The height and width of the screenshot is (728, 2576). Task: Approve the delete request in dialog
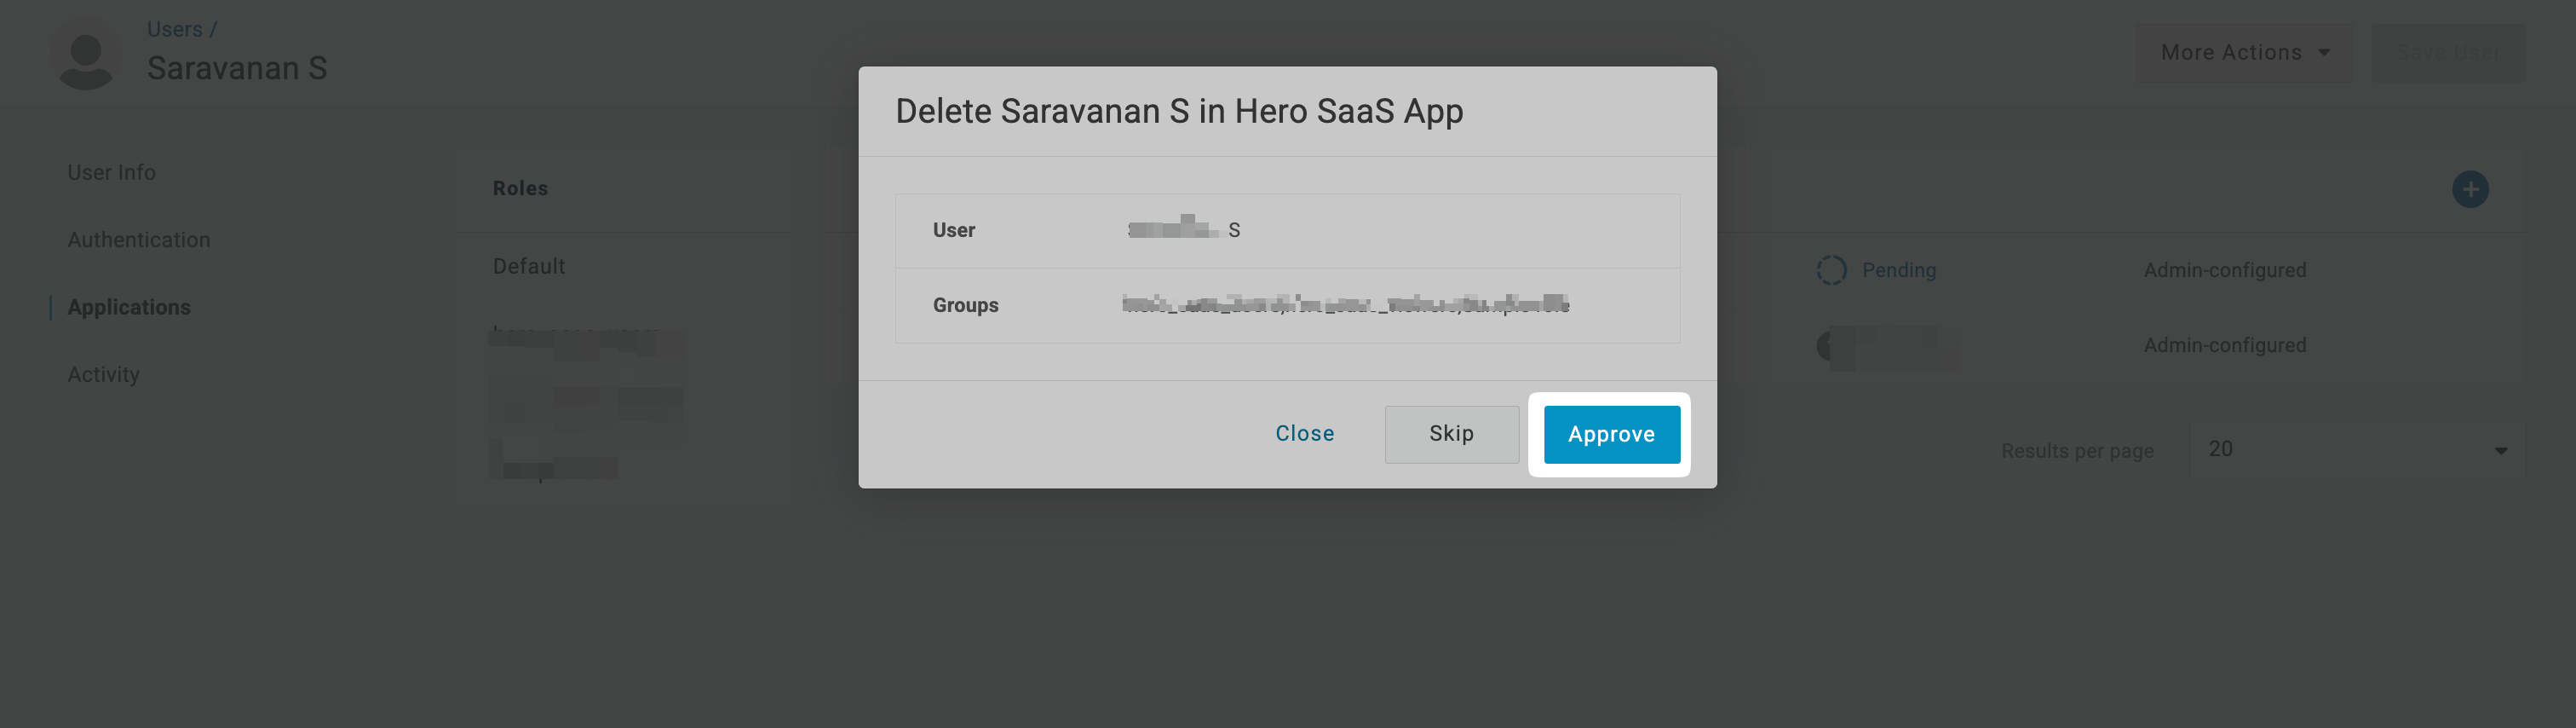[1611, 434]
